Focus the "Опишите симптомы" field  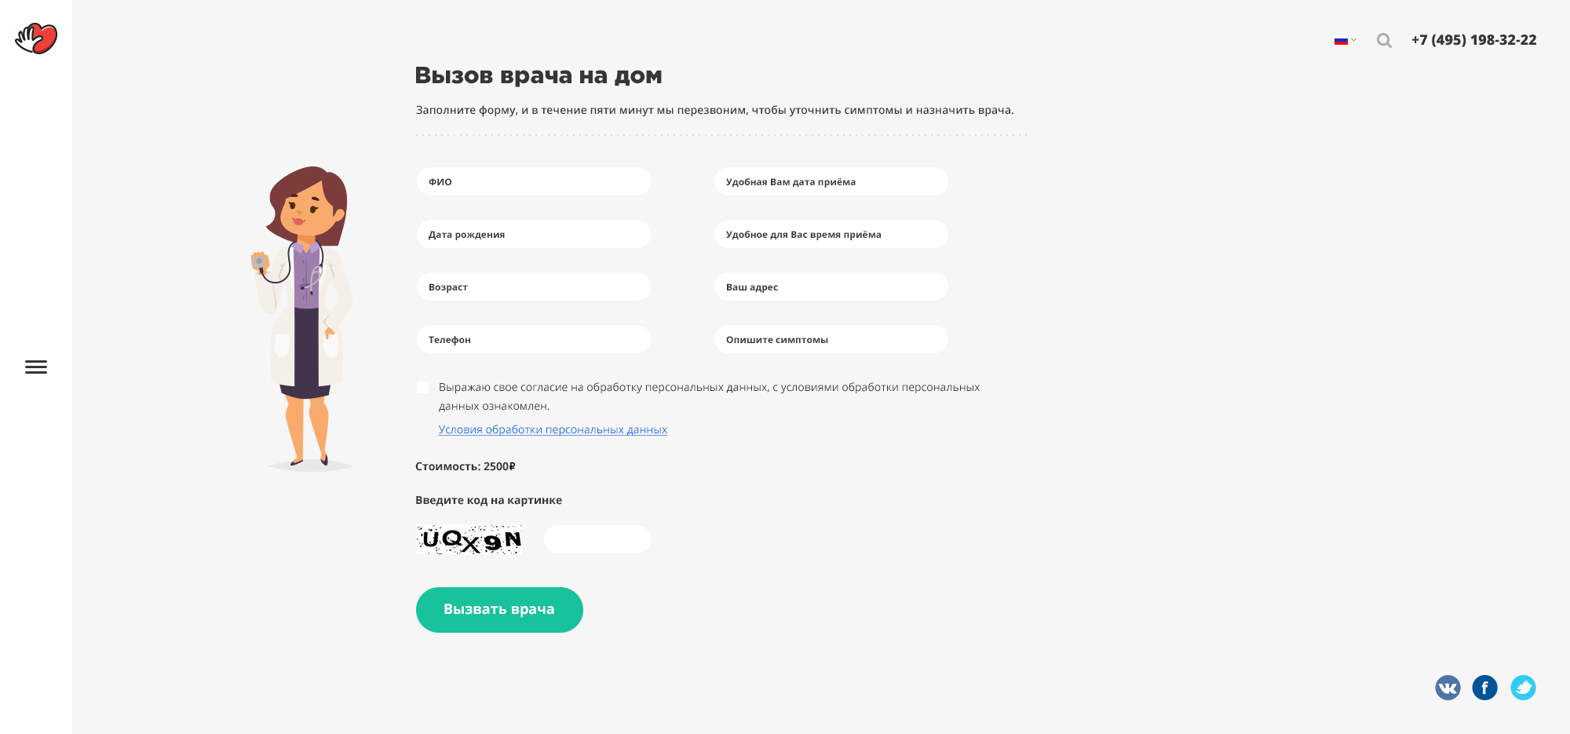click(831, 339)
